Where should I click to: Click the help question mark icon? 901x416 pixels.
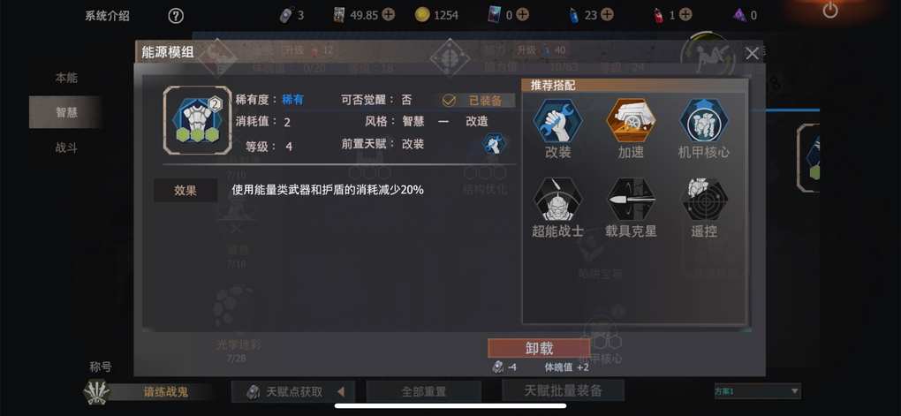(x=176, y=16)
